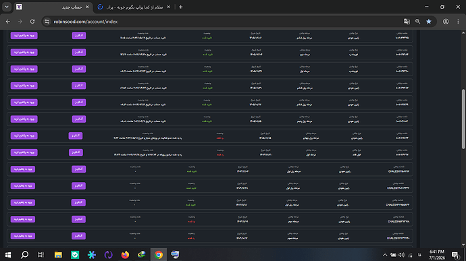Launch Firefox from the Windows taskbar

click(x=125, y=255)
